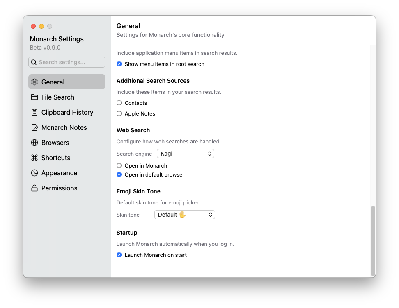Open the Skin tone dropdown

(184, 214)
